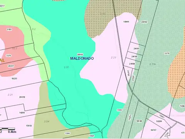This screenshot has width=185, height=139.
Task: Select 18966 label beside 24192
Action: [x=126, y=22]
